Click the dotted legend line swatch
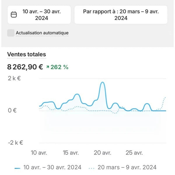The height and width of the screenshot is (175, 175). (x=92, y=168)
